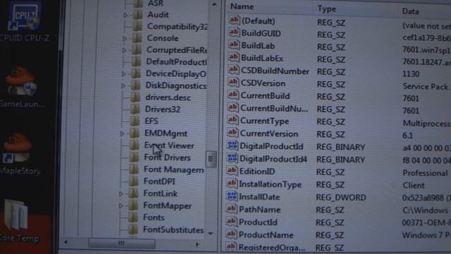Viewport: 451px width, 254px height.
Task: Select the DefaultProductKey tree item
Action: pos(176,61)
